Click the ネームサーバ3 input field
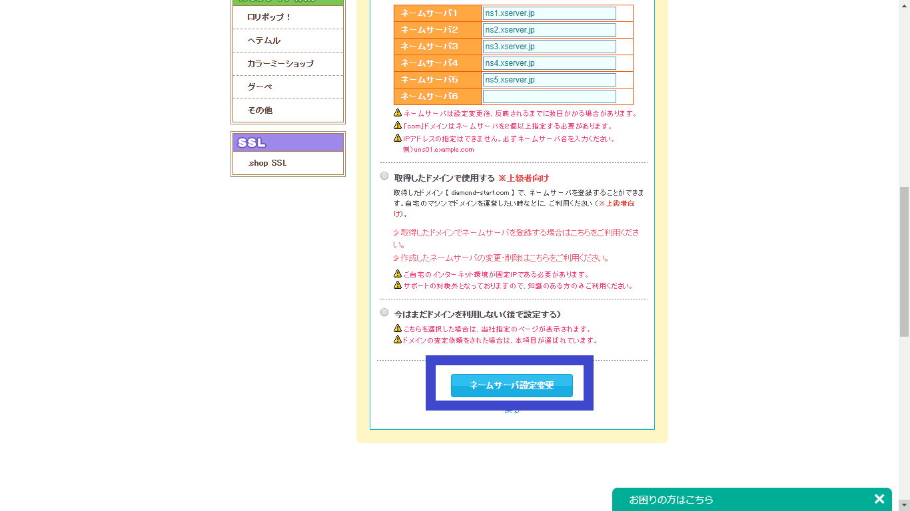 coord(550,47)
